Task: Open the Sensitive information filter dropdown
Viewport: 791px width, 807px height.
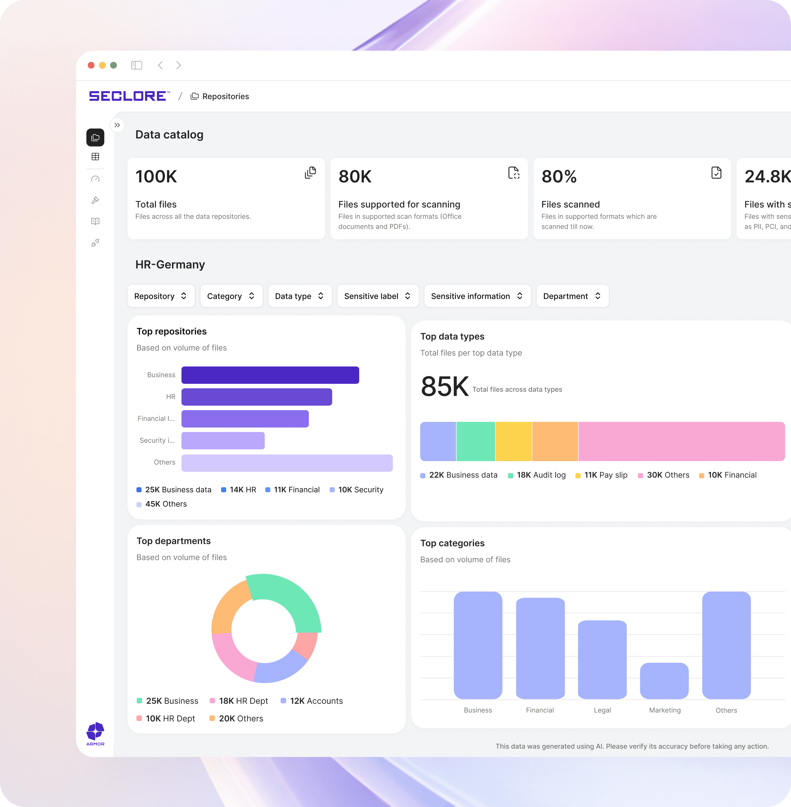Action: click(477, 296)
